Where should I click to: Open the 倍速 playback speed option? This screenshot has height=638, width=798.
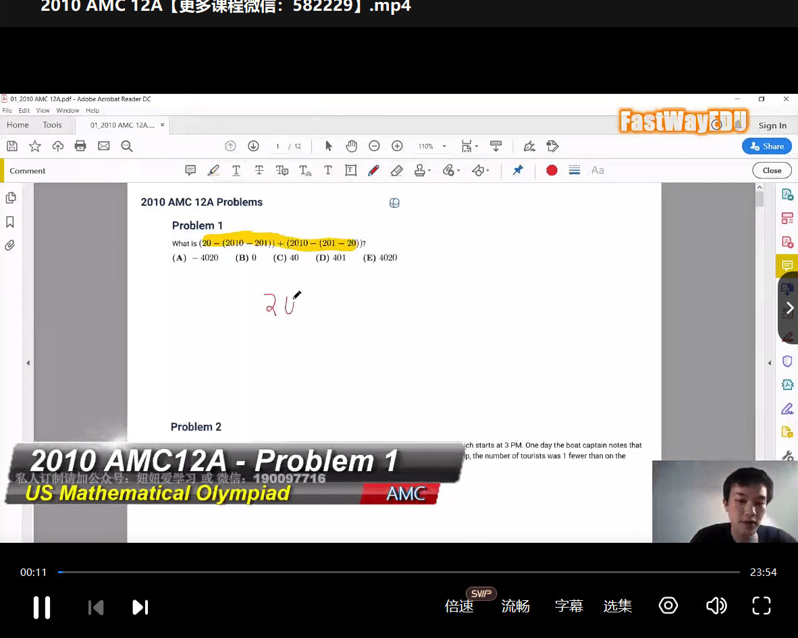[460, 606]
